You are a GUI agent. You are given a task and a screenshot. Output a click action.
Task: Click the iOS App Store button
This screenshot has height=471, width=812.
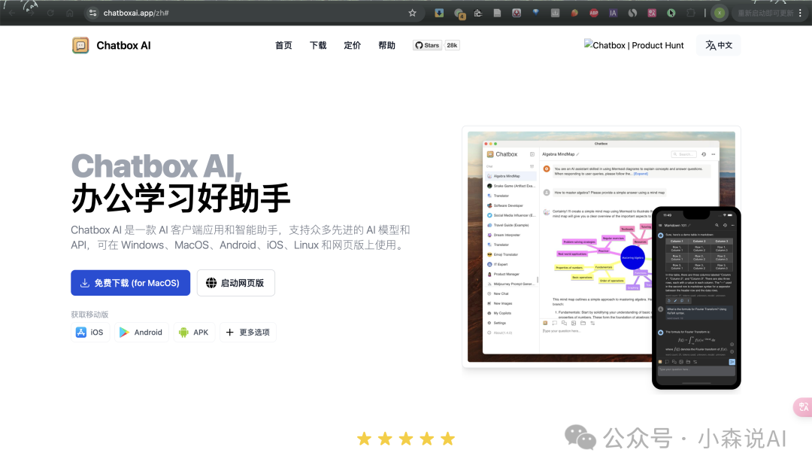[x=90, y=332]
